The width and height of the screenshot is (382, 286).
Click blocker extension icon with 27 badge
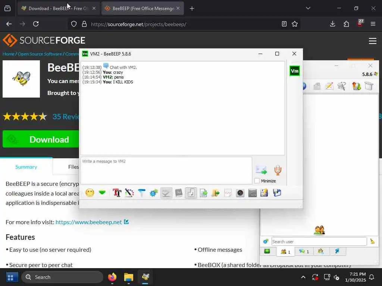[x=360, y=23]
